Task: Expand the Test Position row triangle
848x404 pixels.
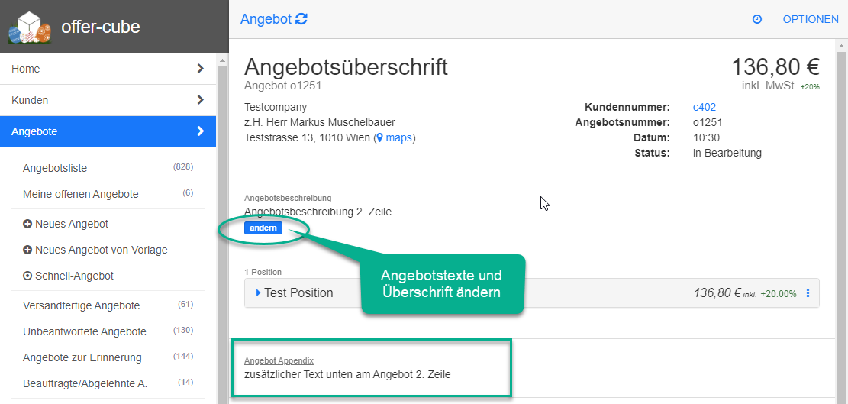Action: coord(258,293)
